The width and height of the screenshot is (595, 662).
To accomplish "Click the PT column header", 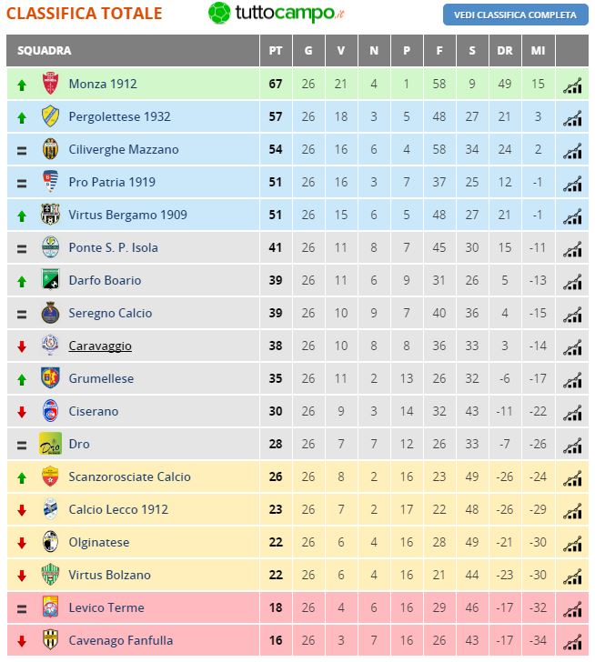I will [x=276, y=51].
